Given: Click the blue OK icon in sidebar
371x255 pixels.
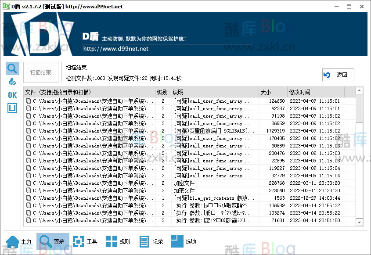Looking at the screenshot, I should pos(12,95).
